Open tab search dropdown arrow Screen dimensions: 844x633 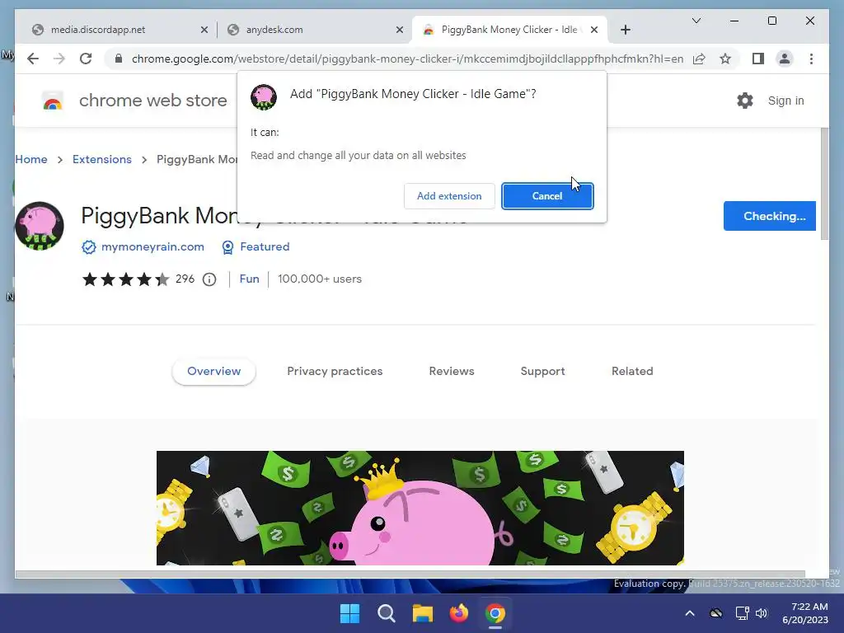[696, 21]
